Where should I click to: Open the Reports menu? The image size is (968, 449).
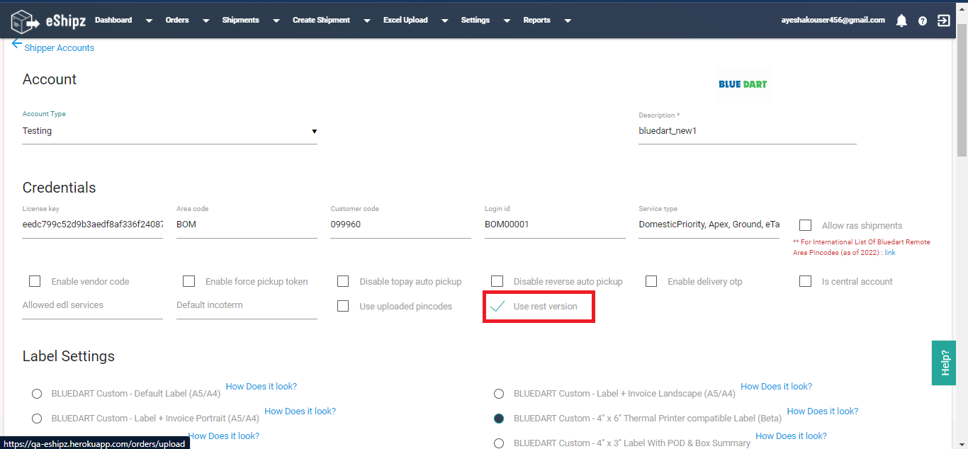click(x=537, y=20)
